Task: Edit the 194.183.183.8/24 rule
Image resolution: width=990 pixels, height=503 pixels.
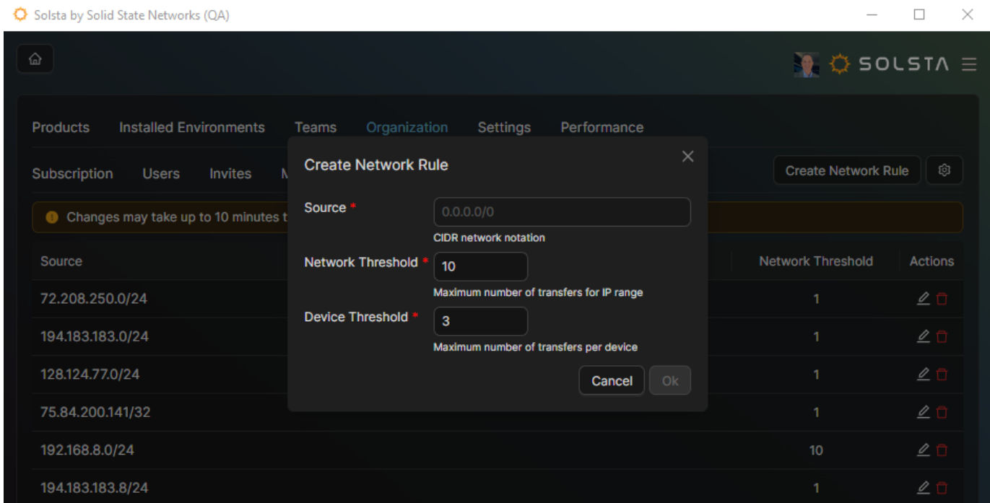Action: [923, 488]
